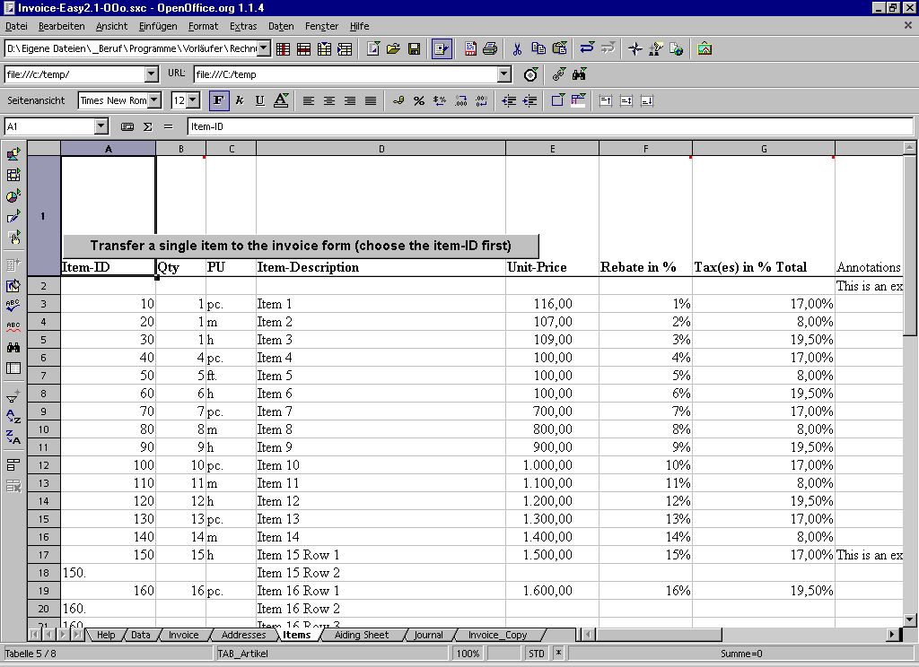Select column D header
Screen dimensions: 919x667
(x=381, y=148)
